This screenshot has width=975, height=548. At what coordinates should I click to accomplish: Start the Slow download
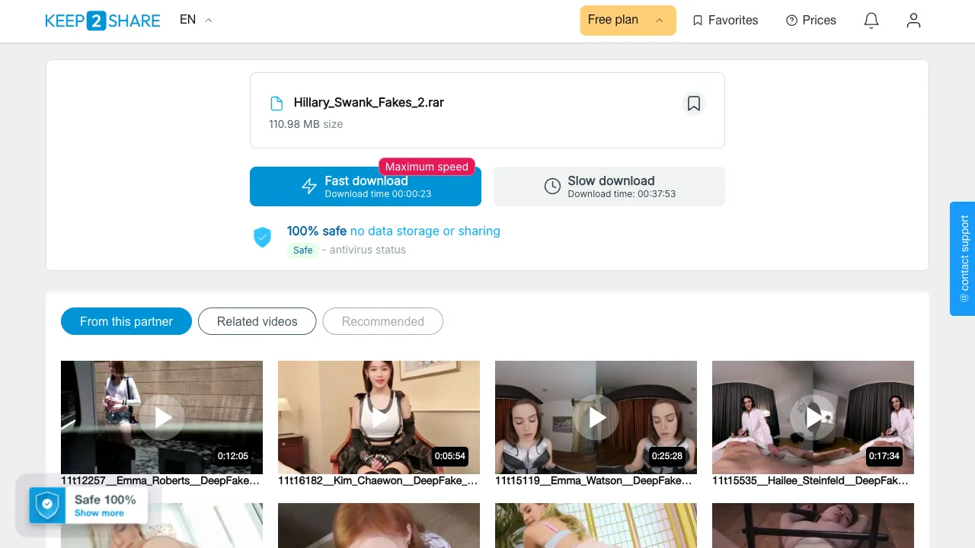click(609, 186)
